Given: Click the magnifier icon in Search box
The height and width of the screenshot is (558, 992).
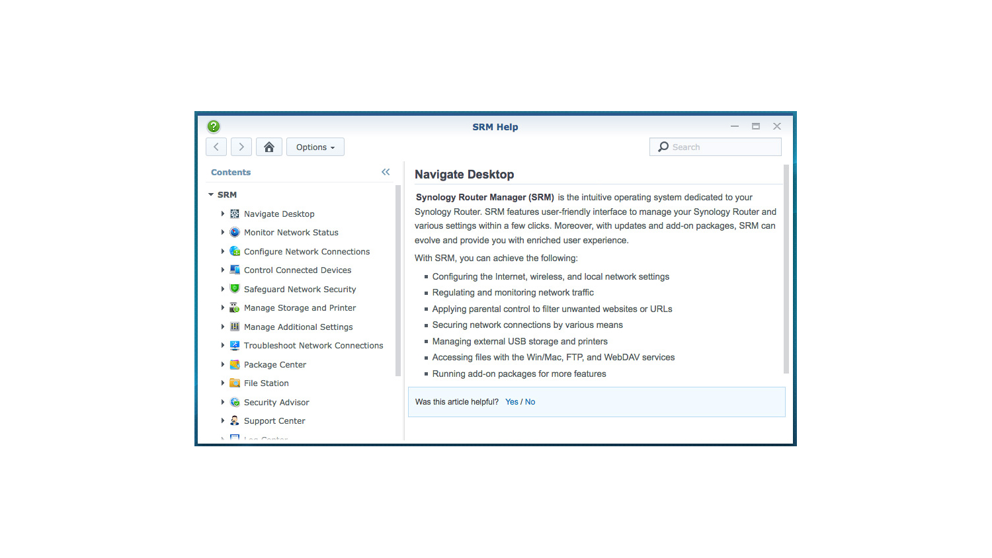Looking at the screenshot, I should click(663, 147).
